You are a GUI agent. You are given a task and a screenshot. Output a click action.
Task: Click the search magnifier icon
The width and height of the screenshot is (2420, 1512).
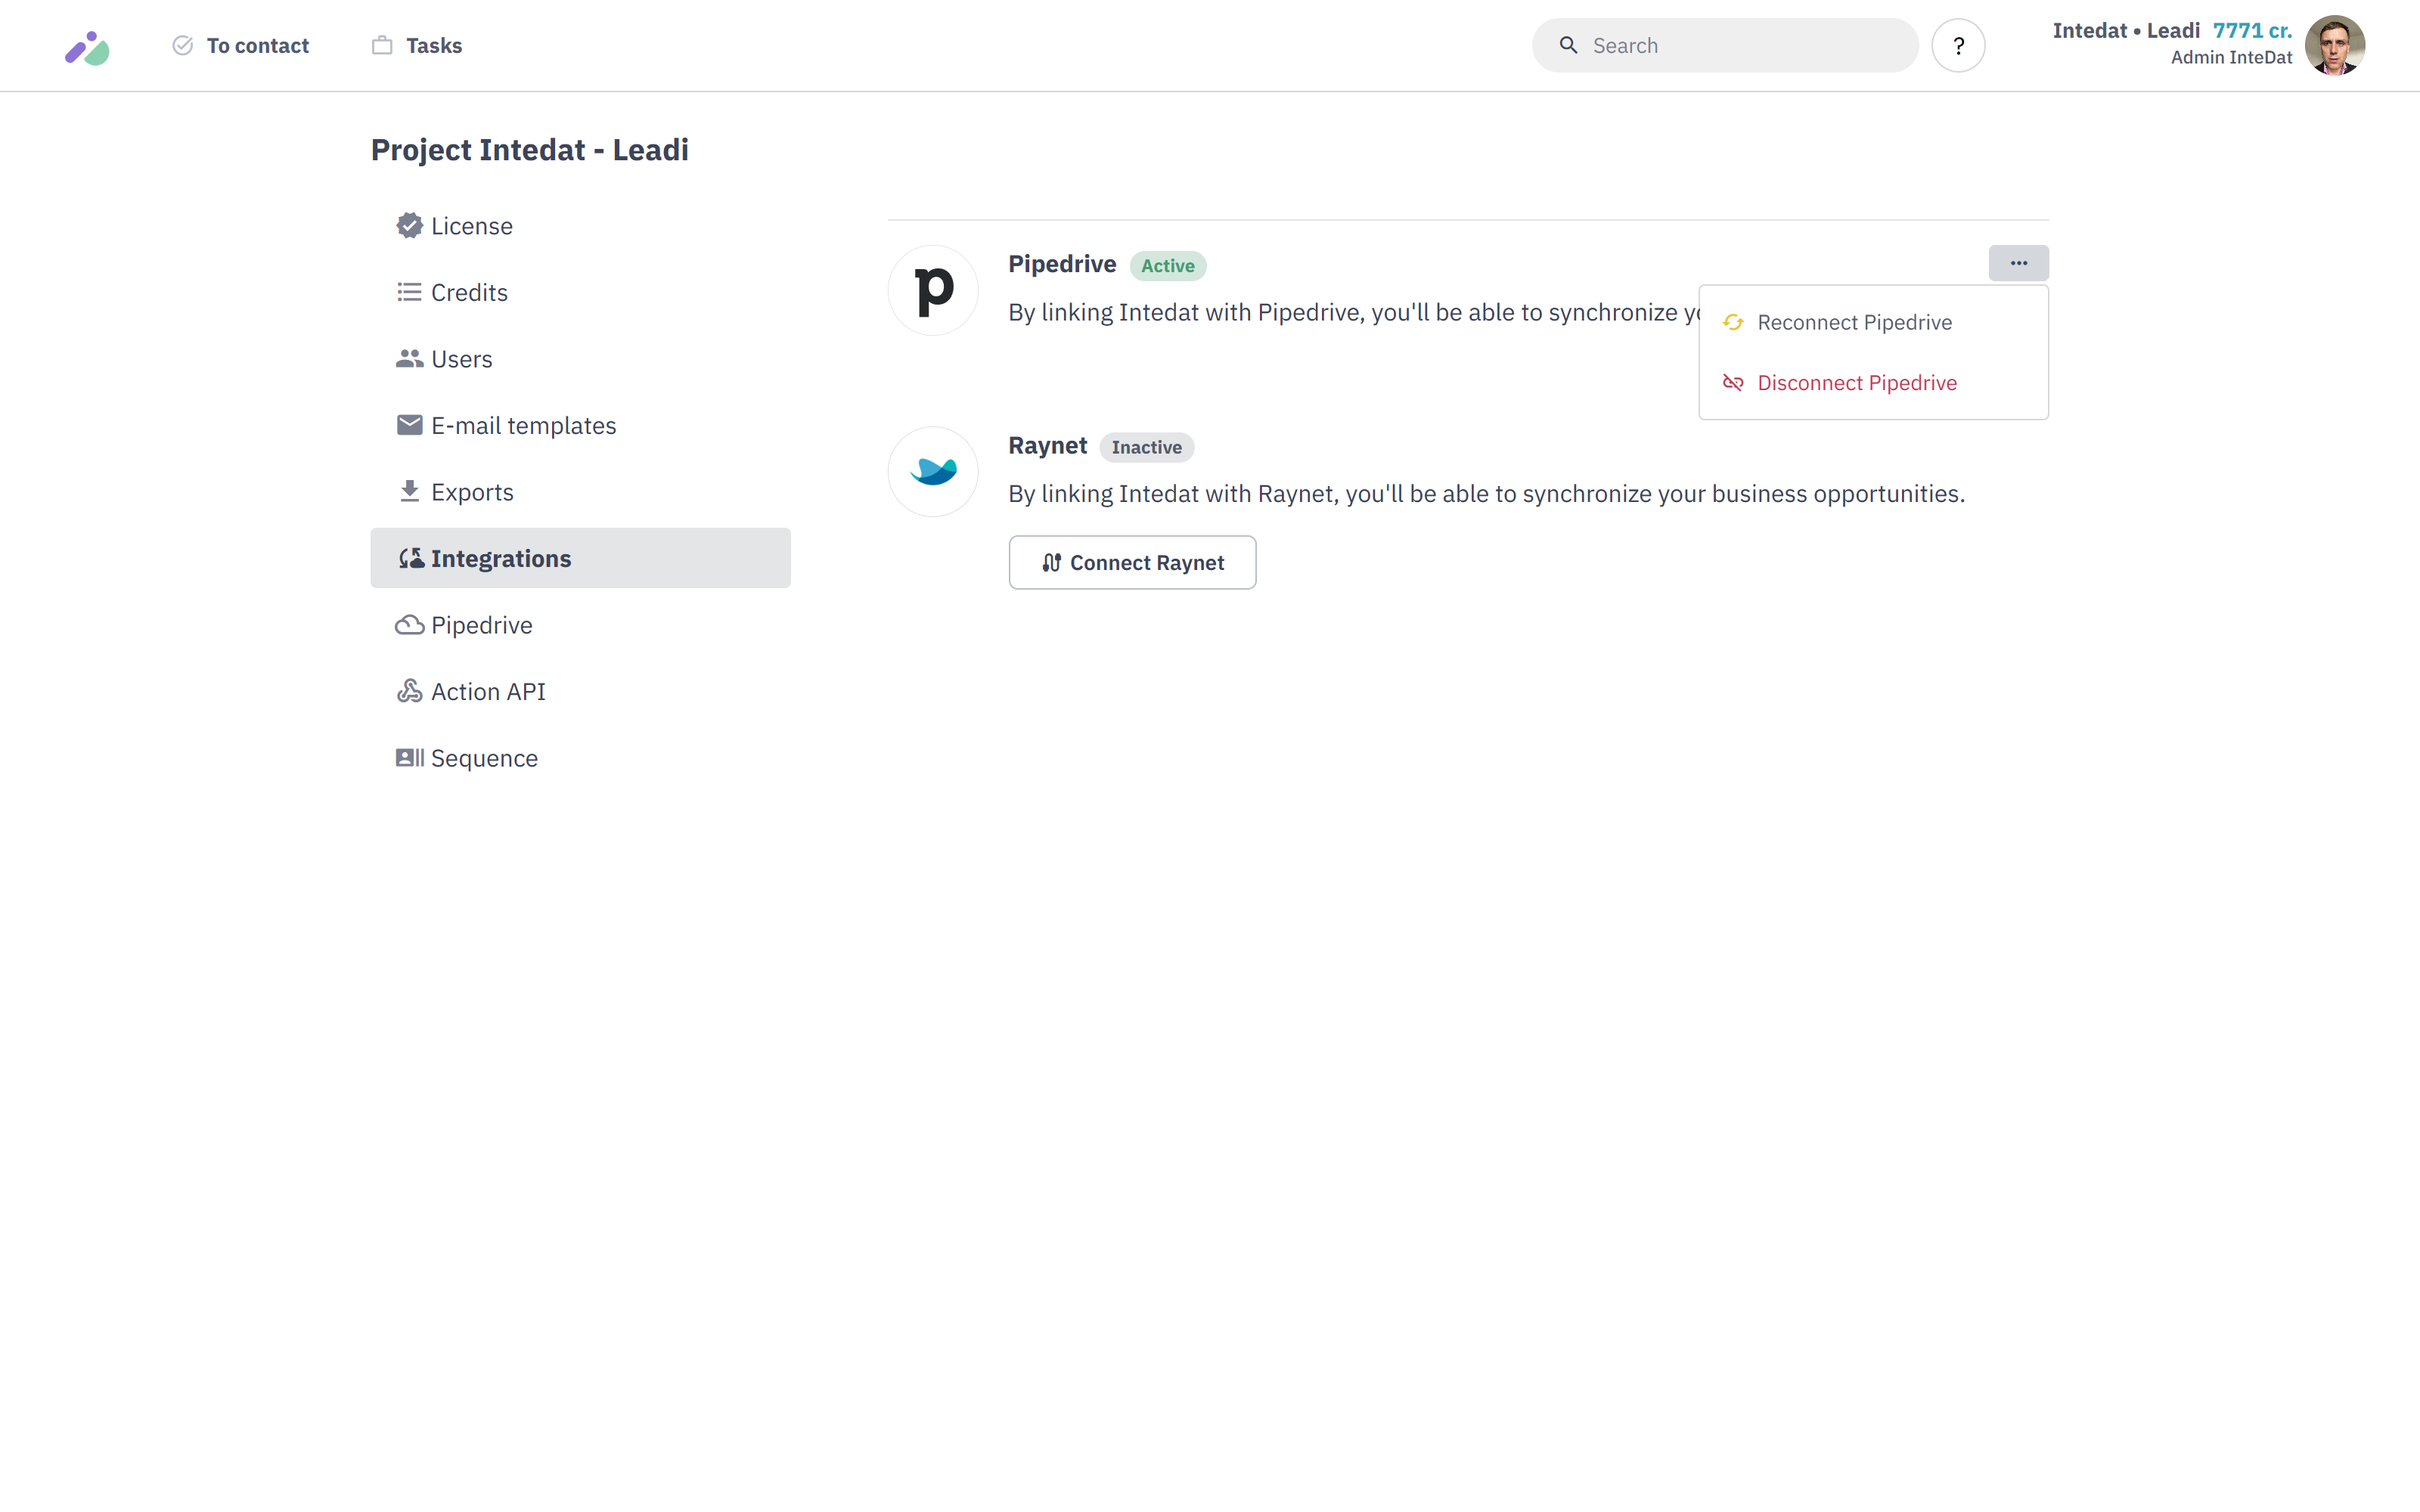click(x=1568, y=45)
